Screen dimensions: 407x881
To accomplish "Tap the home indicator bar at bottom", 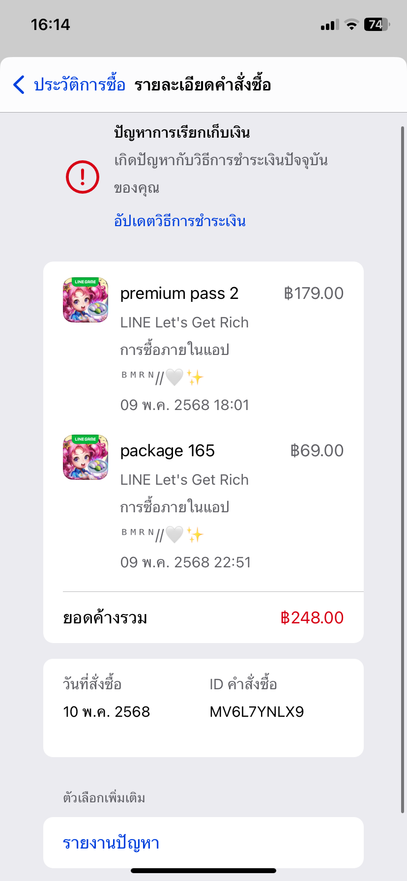I will click(203, 871).
